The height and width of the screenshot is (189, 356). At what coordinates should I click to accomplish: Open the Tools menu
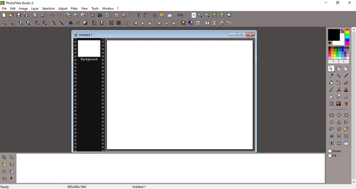(x=95, y=8)
